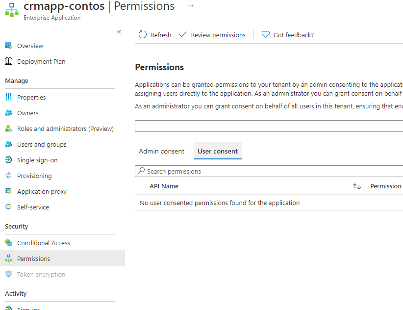Click the Owners people icon
The image size is (403, 310).
[x=8, y=113]
